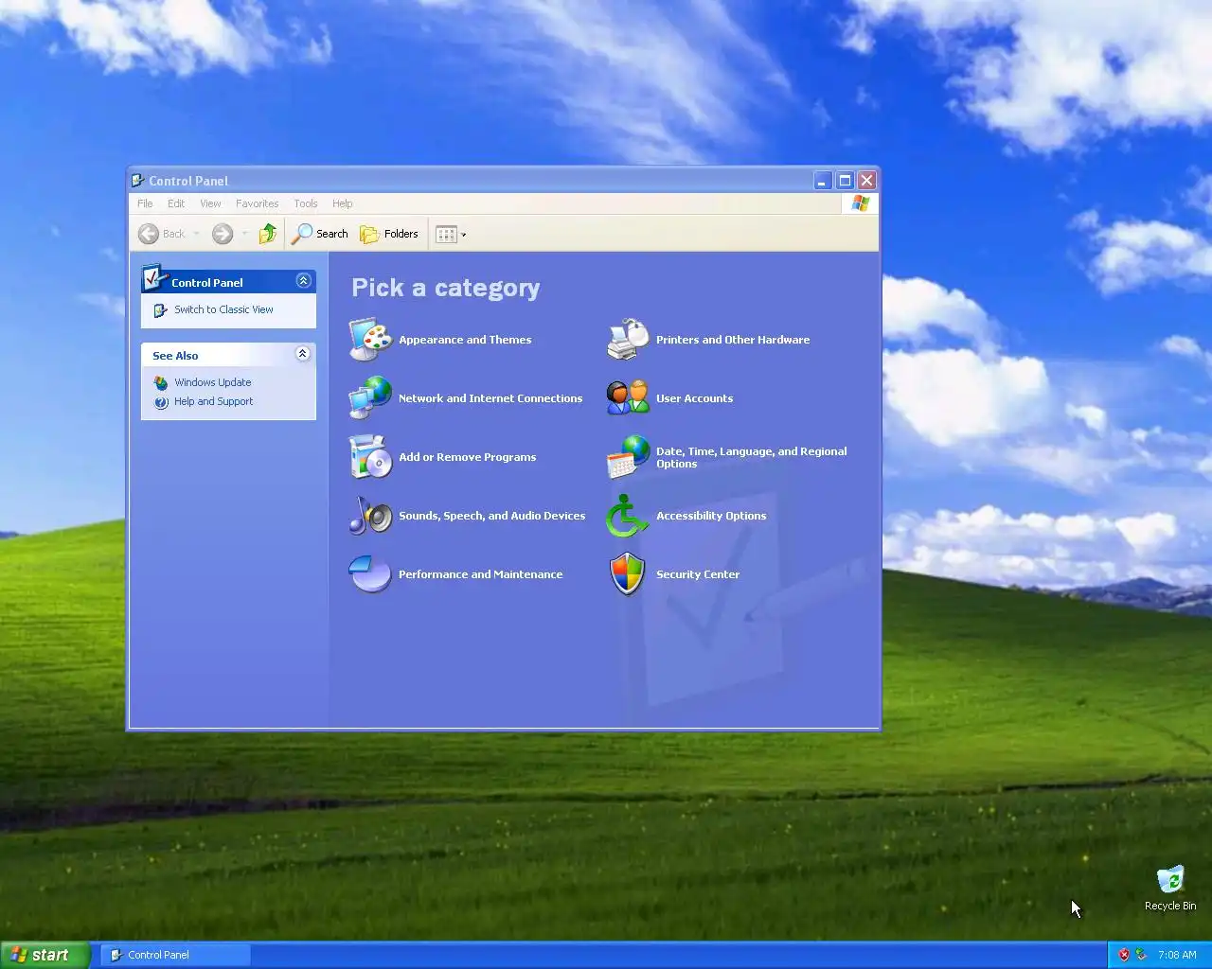
Task: Click Date, Time, Language, and Regional Options link
Action: (752, 457)
